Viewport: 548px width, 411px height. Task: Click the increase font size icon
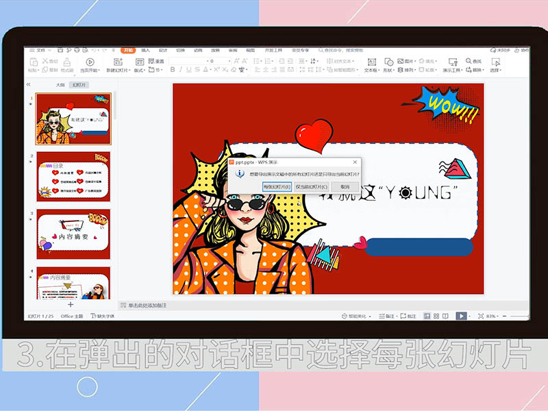coord(236,61)
